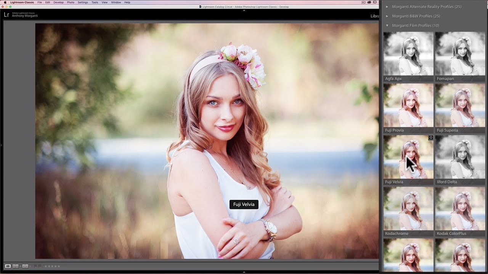Click the 'Kodachrome' profile label
The height and width of the screenshot is (274, 488).
(396, 234)
